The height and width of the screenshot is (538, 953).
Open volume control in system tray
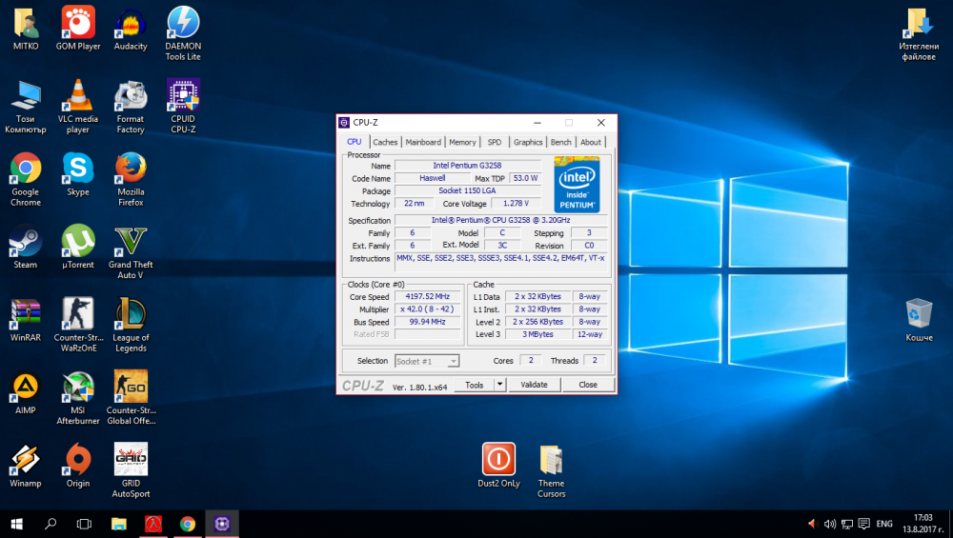click(830, 524)
